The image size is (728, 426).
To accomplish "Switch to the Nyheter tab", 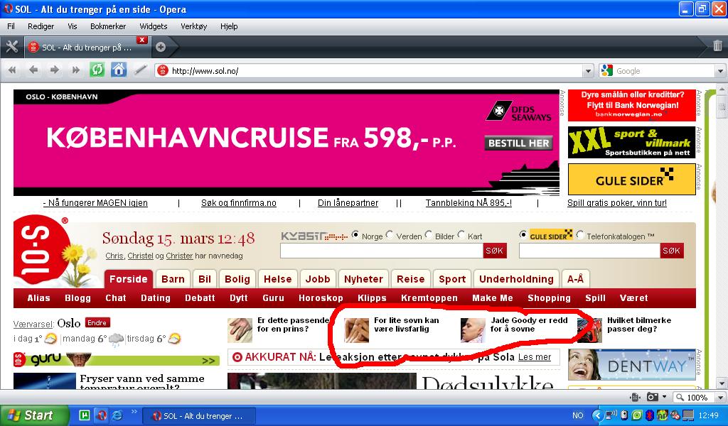I will (x=363, y=279).
